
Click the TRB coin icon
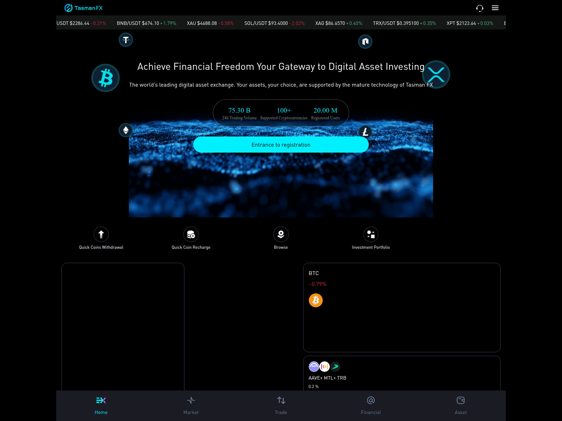335,367
